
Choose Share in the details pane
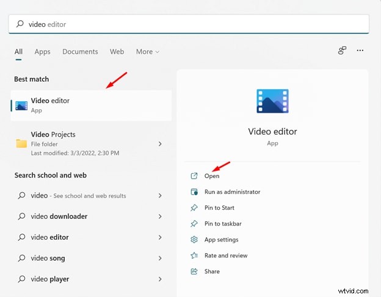point(212,271)
